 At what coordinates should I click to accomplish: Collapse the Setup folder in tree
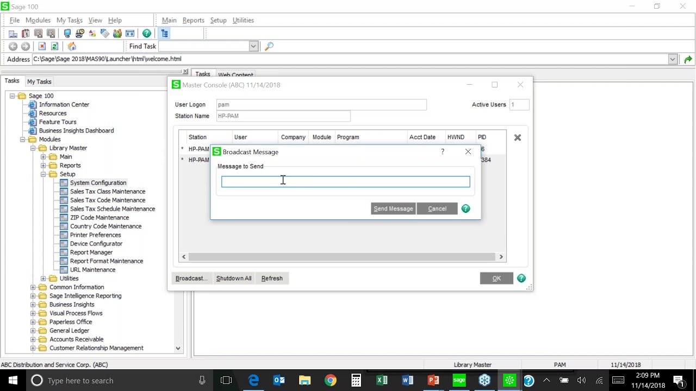click(43, 174)
